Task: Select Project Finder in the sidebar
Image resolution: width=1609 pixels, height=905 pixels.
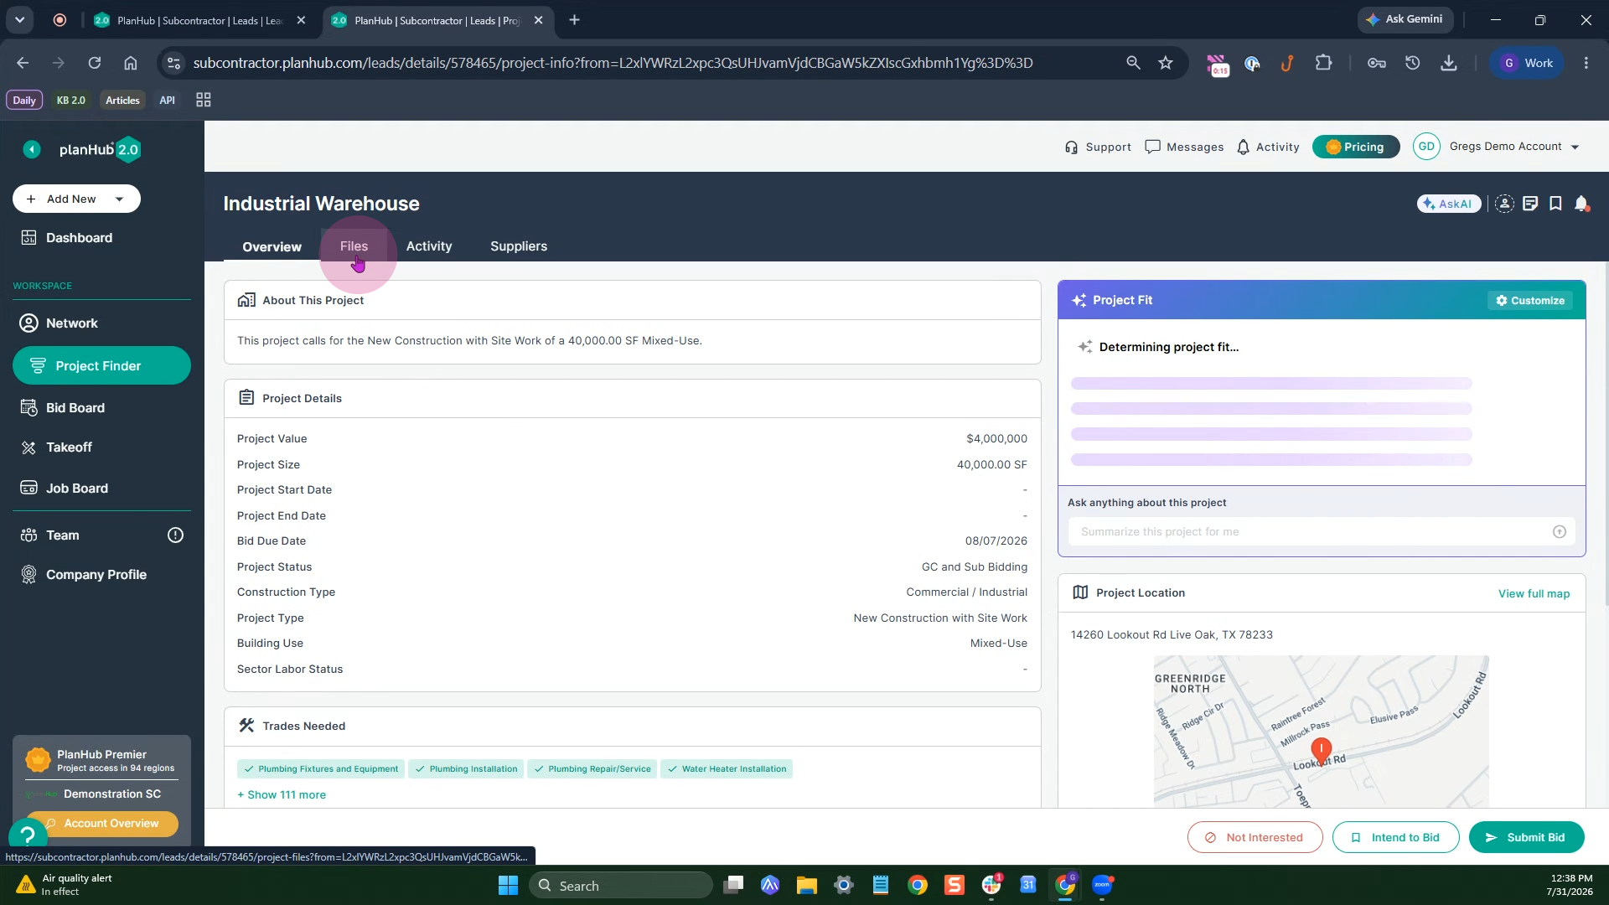Action: point(101,366)
